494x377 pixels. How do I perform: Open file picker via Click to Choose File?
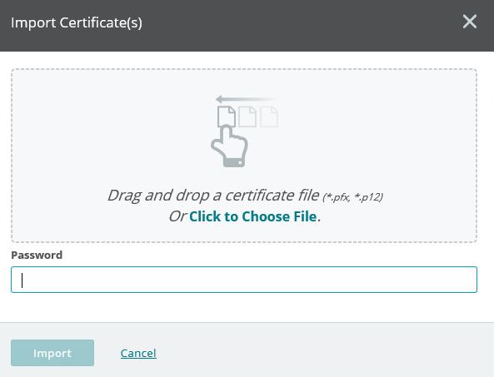tap(252, 216)
